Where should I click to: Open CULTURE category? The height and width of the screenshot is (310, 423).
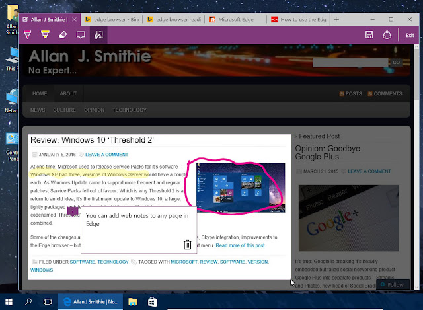coord(65,110)
